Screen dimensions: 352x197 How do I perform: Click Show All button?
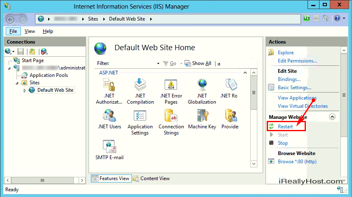click(198, 63)
